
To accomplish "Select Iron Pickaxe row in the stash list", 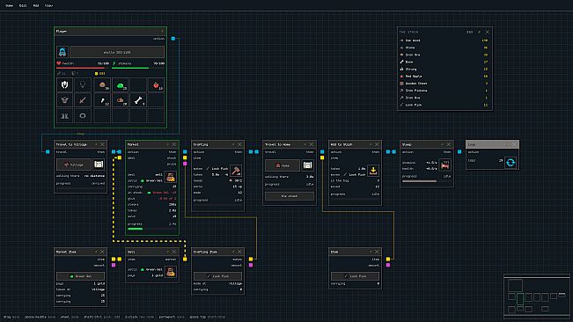I will pyautogui.click(x=444, y=91).
